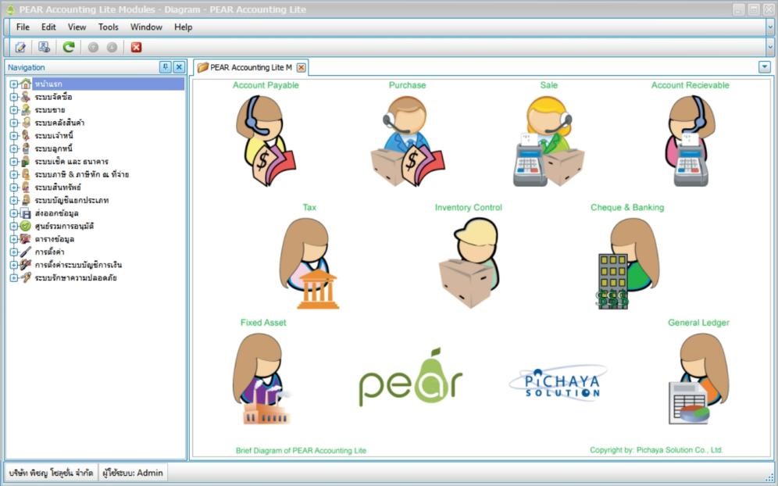This screenshot has height=486, width=778.
Task: Click the Pichaya Solution logo
Action: (x=559, y=383)
